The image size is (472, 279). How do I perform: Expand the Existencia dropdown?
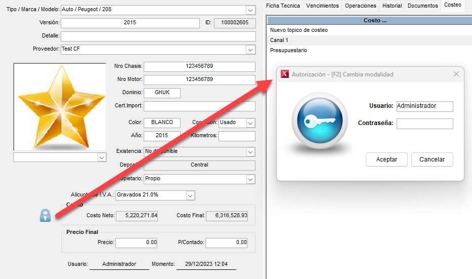pyautogui.click(x=250, y=151)
